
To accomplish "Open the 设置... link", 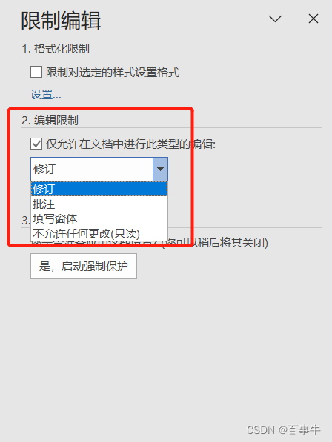I will 46,95.
